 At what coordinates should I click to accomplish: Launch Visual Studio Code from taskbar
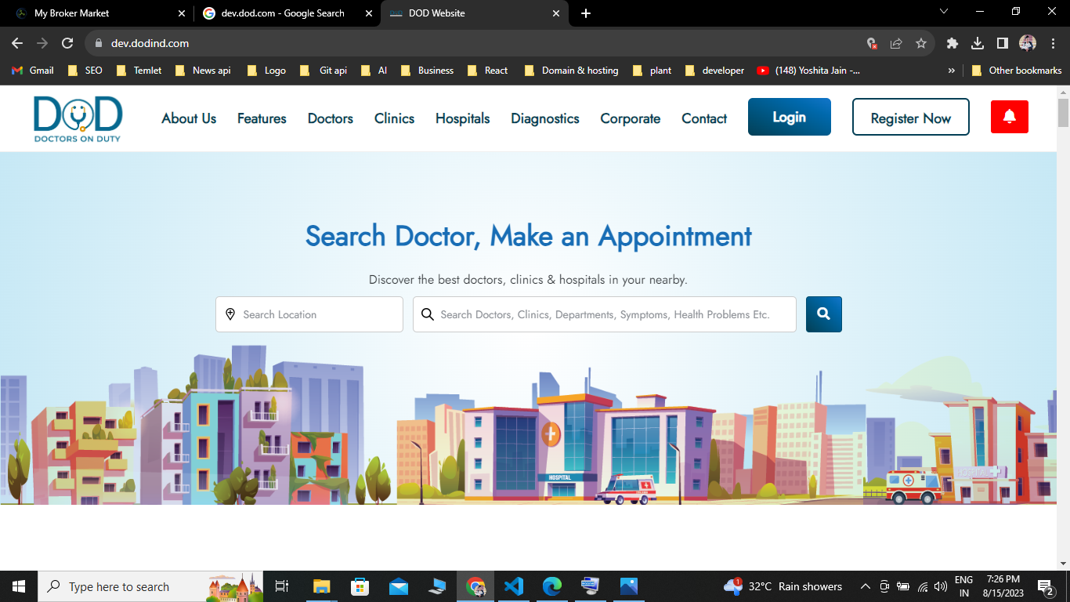tap(514, 586)
